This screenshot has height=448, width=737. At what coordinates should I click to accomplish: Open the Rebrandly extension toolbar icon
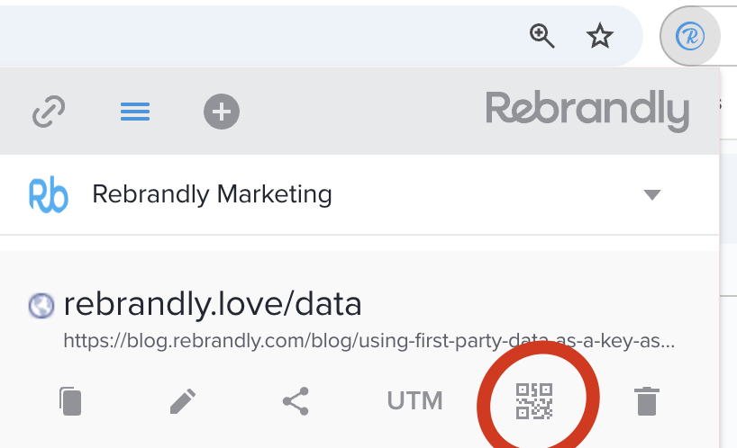pyautogui.click(x=690, y=36)
